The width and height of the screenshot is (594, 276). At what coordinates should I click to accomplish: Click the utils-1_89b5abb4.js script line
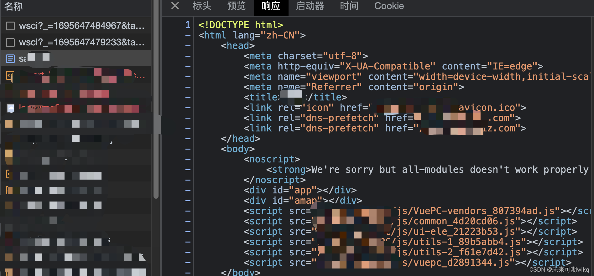[413, 242]
